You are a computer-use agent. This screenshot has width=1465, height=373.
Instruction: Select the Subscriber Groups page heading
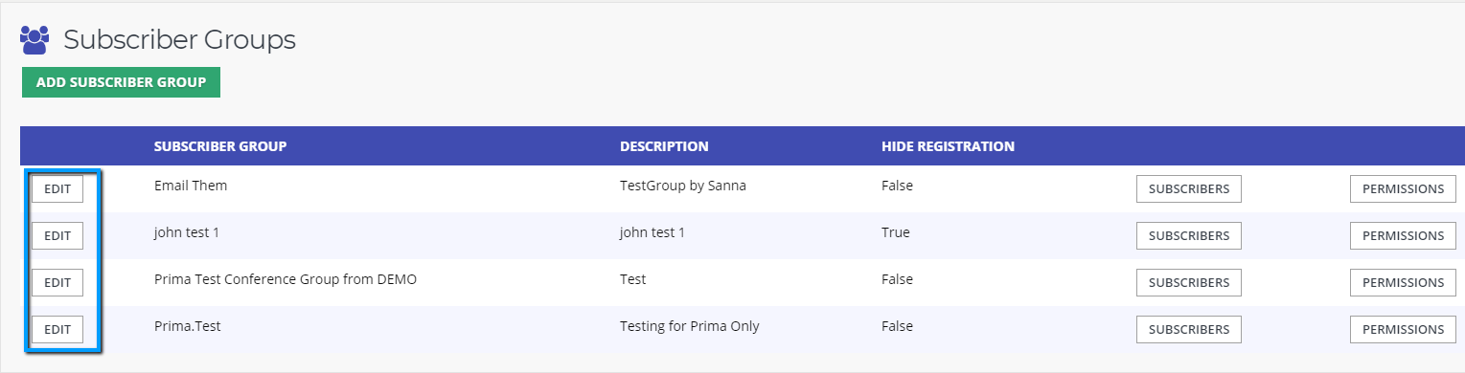pyautogui.click(x=179, y=40)
